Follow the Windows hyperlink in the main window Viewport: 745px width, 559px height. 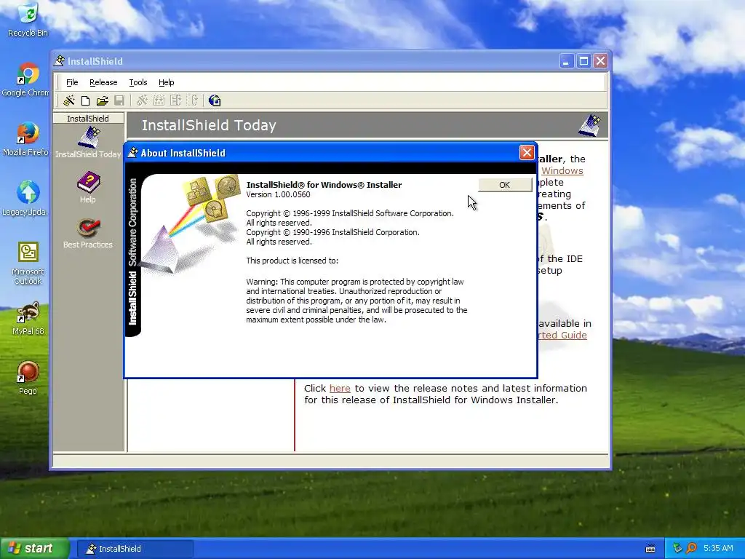(x=562, y=170)
